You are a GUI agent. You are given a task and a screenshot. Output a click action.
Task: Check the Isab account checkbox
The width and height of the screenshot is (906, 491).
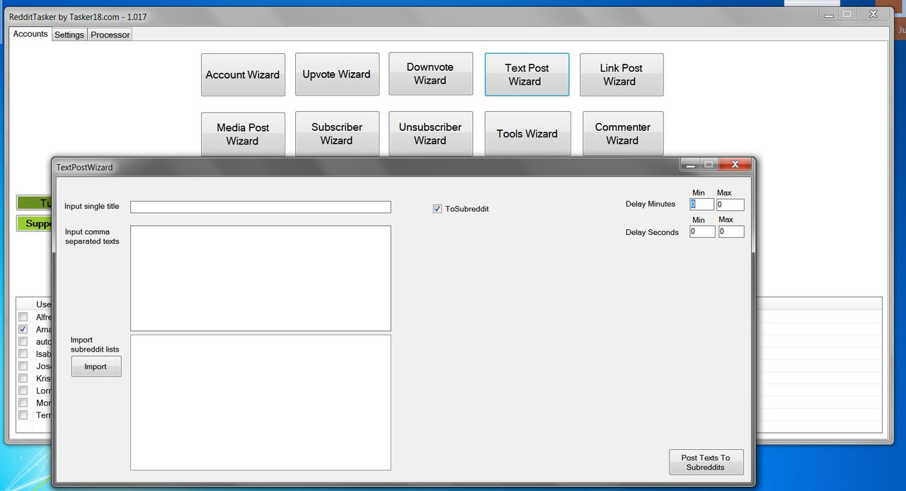pyautogui.click(x=23, y=354)
